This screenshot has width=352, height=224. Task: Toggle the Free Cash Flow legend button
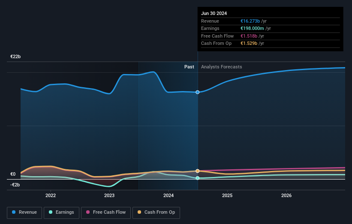(x=106, y=212)
